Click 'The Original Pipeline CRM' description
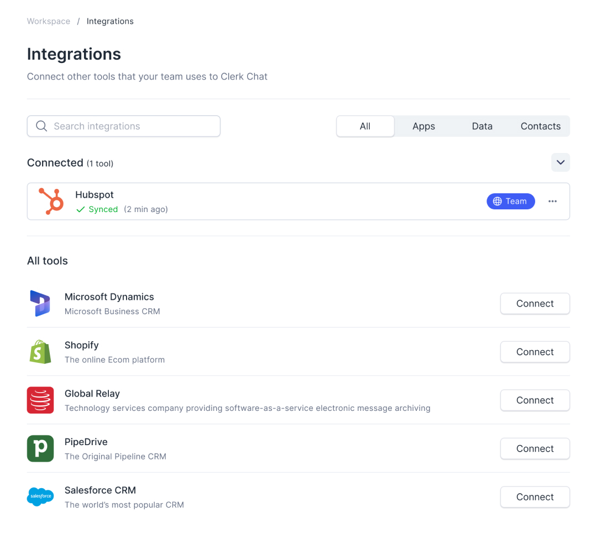597x539 pixels. point(116,457)
